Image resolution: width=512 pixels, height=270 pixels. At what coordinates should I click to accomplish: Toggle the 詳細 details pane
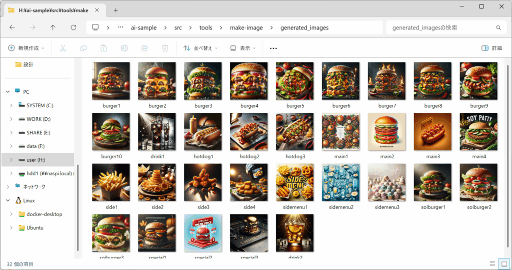491,48
